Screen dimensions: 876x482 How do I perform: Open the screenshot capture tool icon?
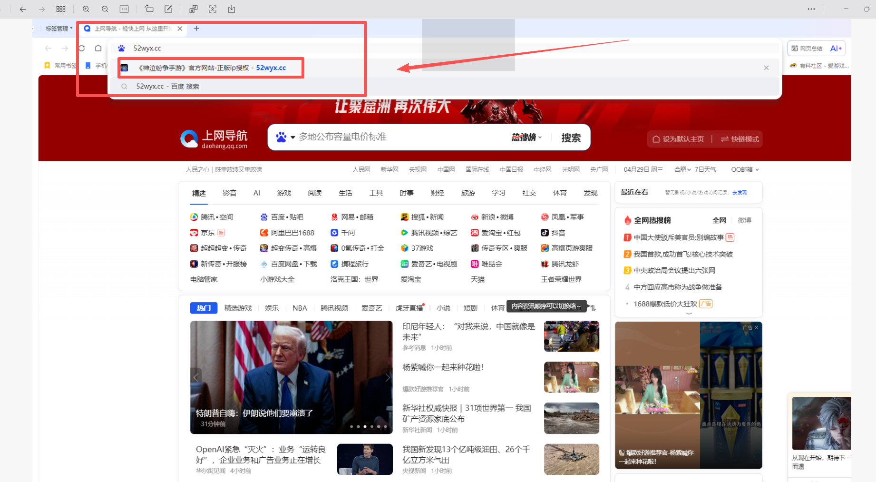point(212,9)
